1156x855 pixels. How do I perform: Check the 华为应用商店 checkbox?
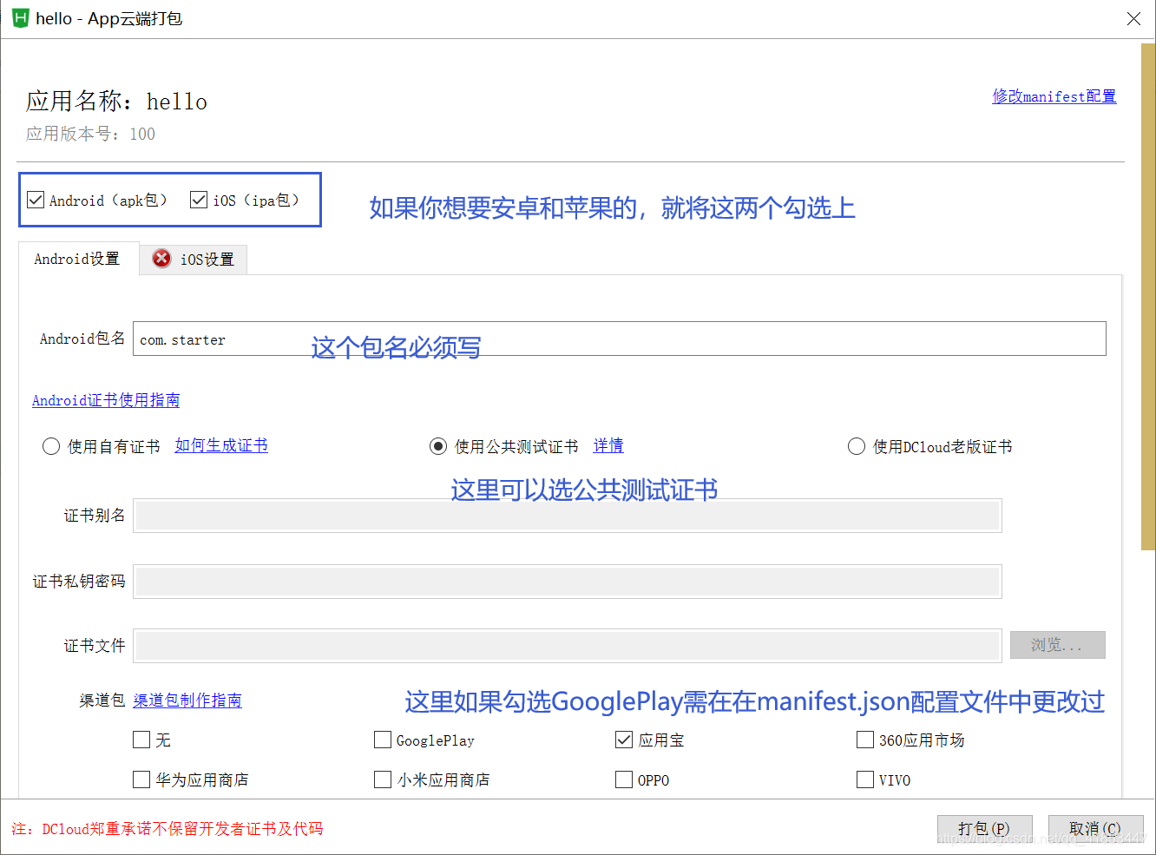tap(141, 779)
